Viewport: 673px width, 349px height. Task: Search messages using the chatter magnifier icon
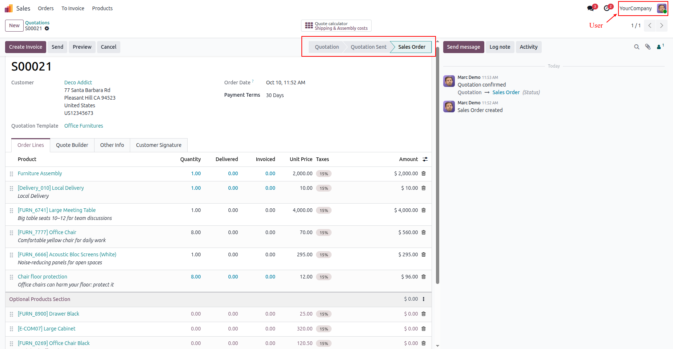point(637,47)
